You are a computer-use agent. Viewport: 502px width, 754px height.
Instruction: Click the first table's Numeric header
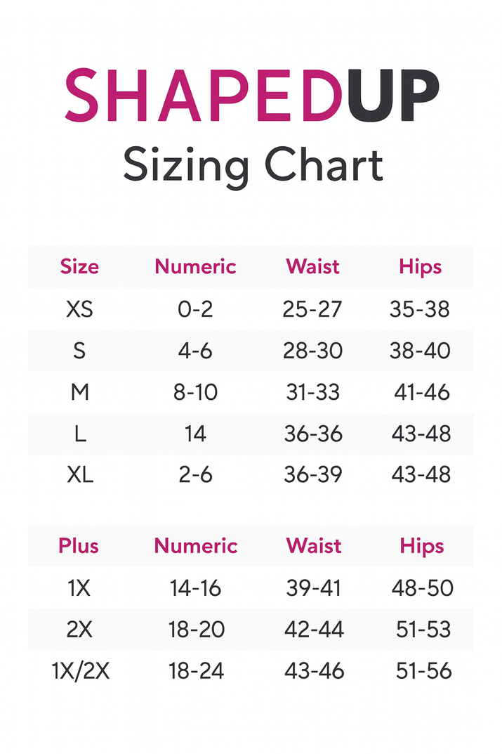pyautogui.click(x=195, y=267)
